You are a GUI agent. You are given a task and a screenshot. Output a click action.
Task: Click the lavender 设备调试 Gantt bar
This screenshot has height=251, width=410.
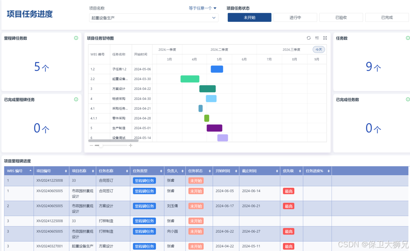(223, 138)
